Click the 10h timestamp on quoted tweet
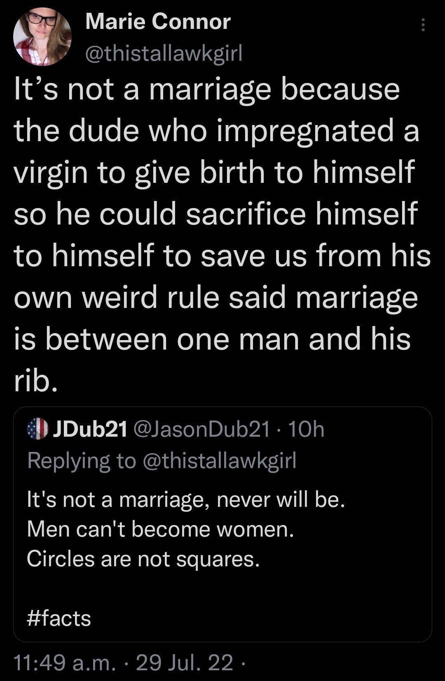Screen dimensions: 445x681 pyautogui.click(x=307, y=429)
